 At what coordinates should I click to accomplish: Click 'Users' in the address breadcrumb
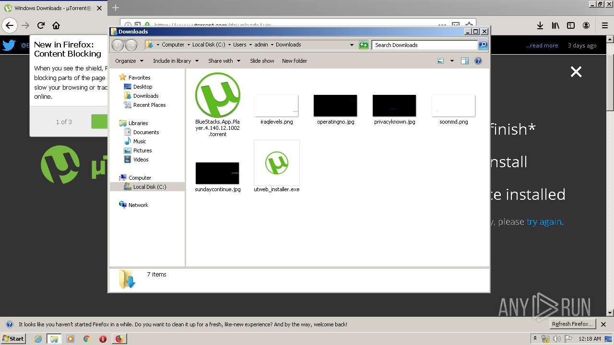[239, 45]
